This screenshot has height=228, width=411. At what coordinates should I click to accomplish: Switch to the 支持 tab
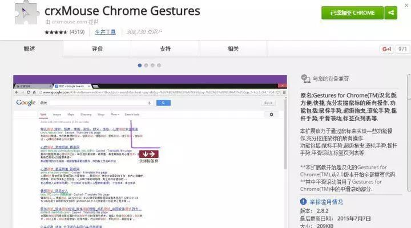tap(165, 48)
